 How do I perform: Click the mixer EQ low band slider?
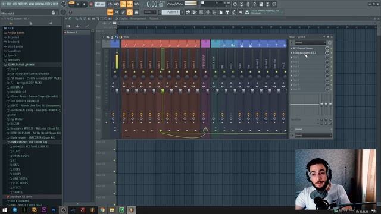(x=321, y=105)
